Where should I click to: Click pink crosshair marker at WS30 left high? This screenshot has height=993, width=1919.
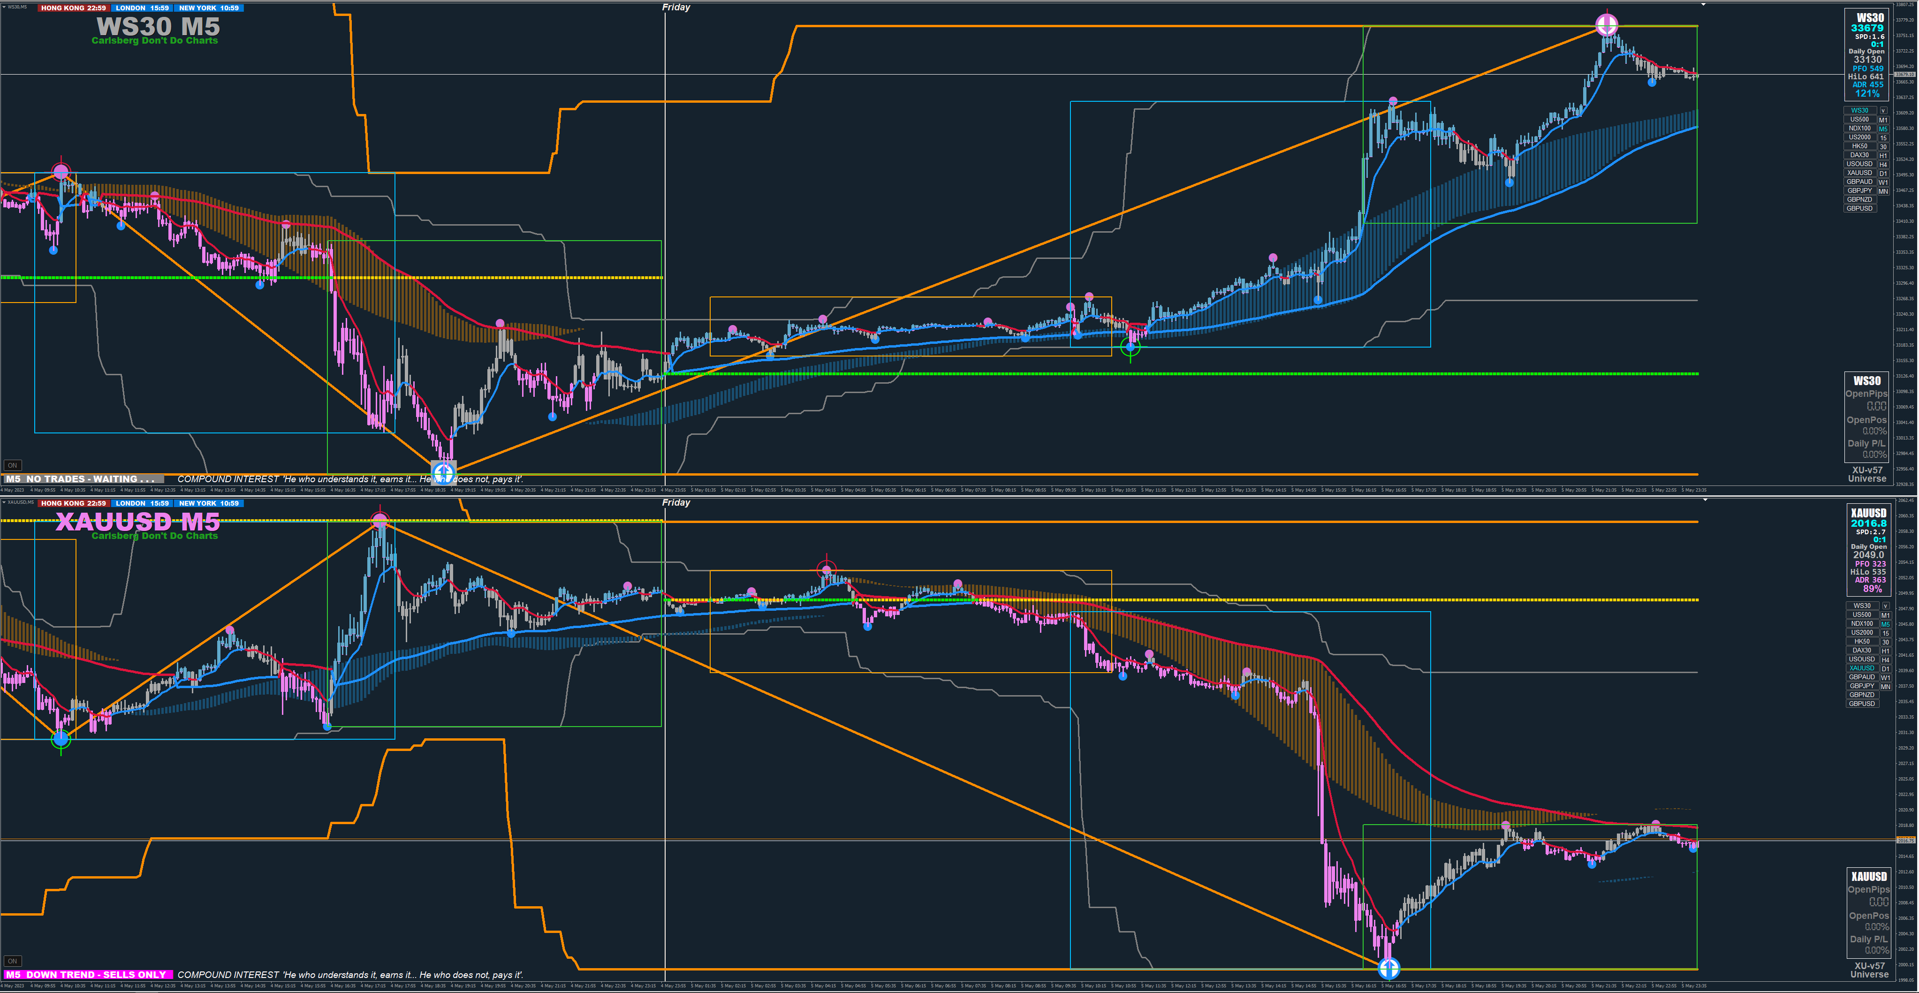61,172
